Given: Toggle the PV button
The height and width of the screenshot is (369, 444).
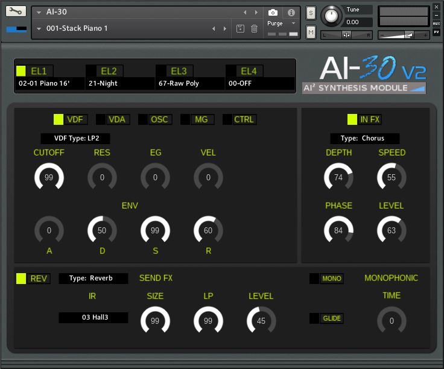Looking at the screenshot, I should click(x=436, y=32).
